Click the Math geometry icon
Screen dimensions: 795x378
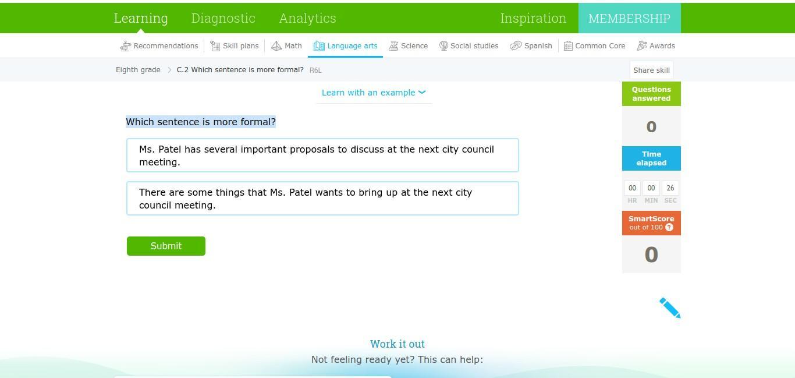pyautogui.click(x=276, y=46)
